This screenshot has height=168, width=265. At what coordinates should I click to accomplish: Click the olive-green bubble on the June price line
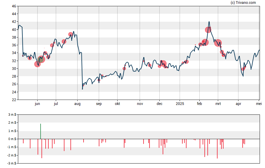pos(41,59)
